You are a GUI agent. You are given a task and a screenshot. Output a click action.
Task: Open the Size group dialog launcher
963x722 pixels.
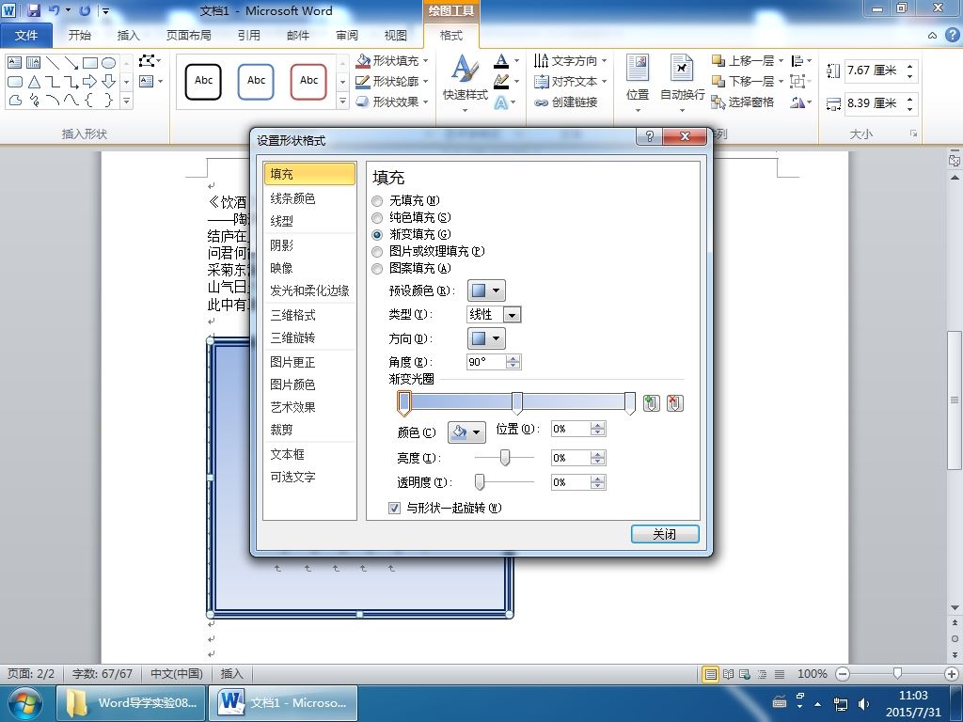(x=914, y=133)
